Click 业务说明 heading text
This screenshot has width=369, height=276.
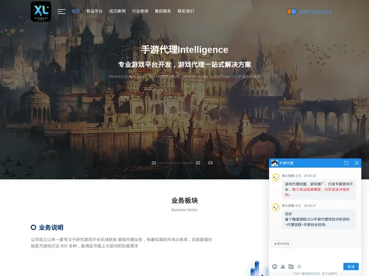51,227
